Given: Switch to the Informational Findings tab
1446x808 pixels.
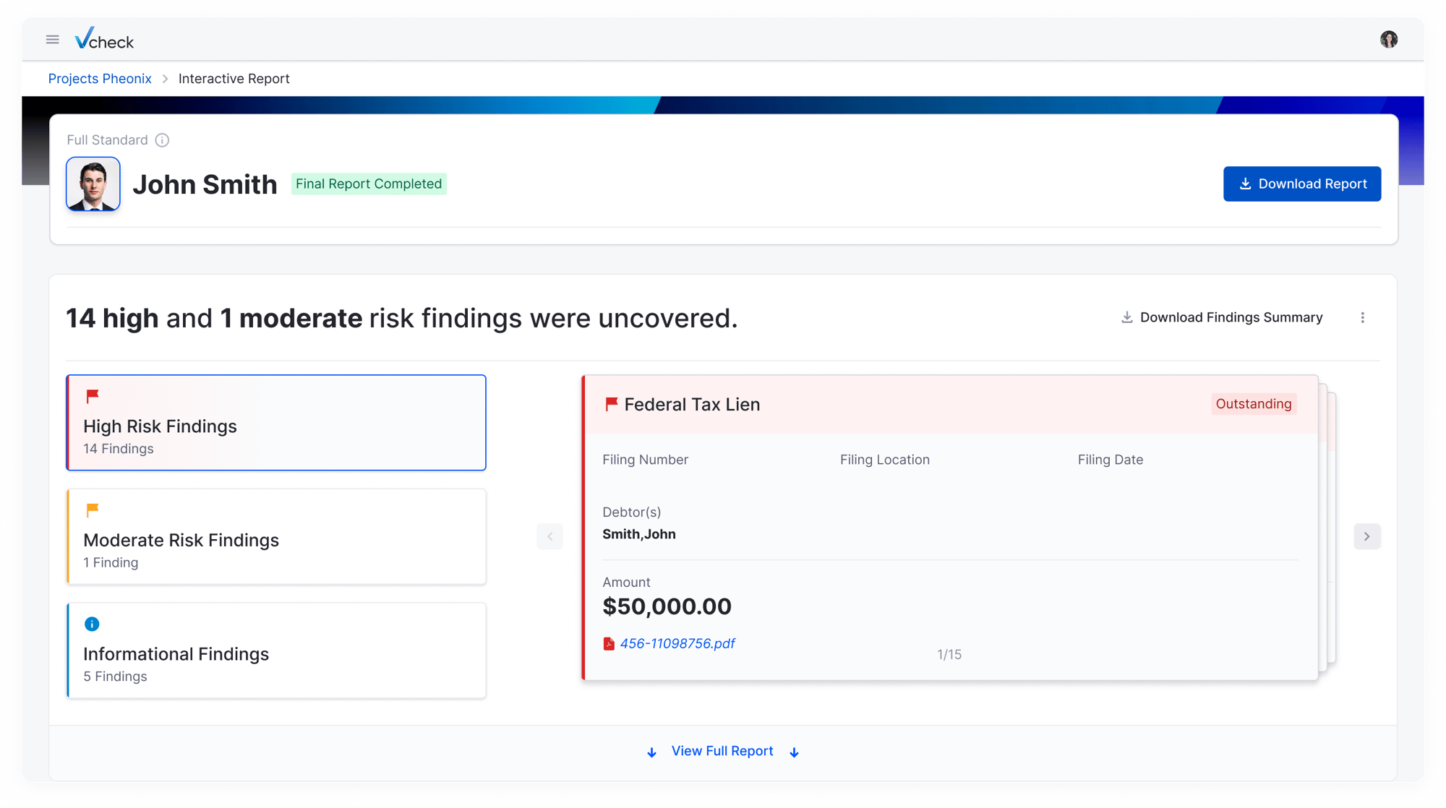Looking at the screenshot, I should coord(276,650).
